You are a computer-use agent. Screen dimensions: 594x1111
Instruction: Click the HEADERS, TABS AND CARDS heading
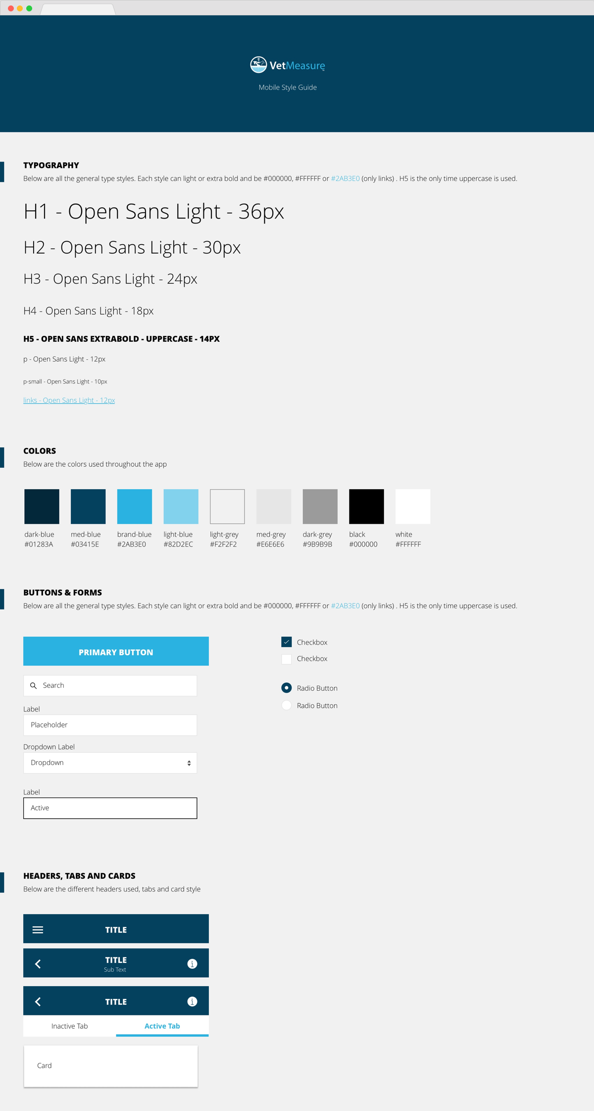click(79, 876)
